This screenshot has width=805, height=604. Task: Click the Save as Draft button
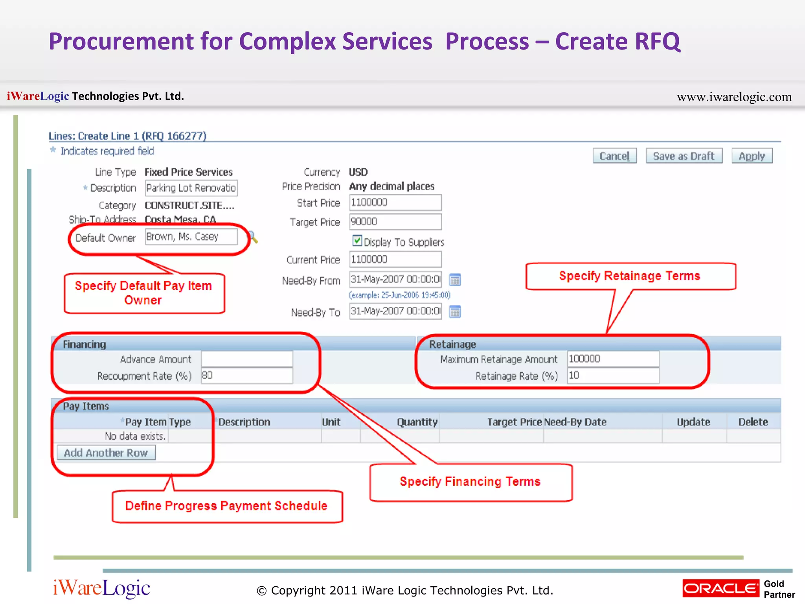(684, 156)
